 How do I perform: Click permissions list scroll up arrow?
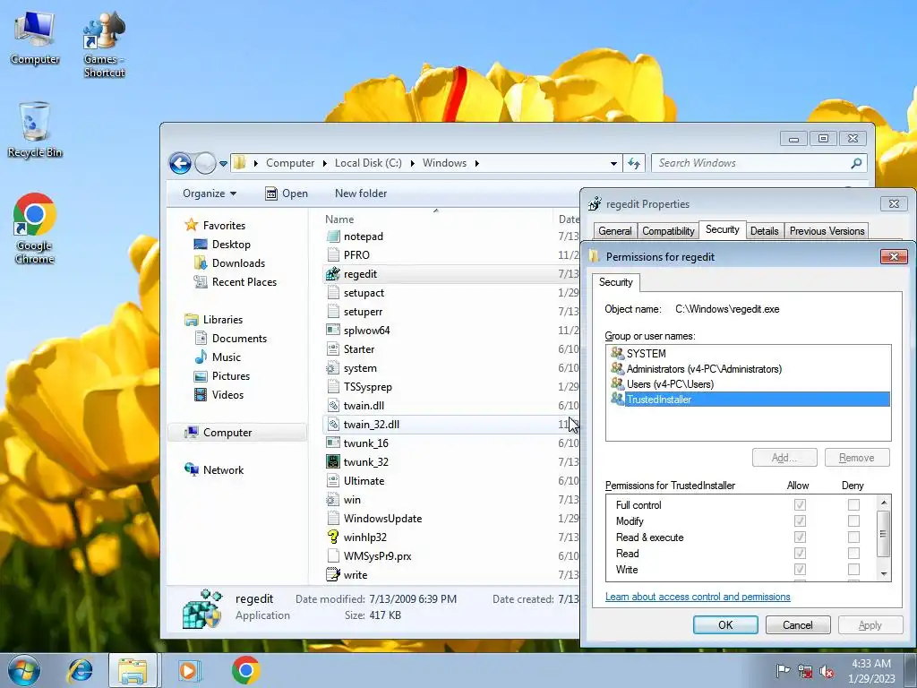coord(884,503)
